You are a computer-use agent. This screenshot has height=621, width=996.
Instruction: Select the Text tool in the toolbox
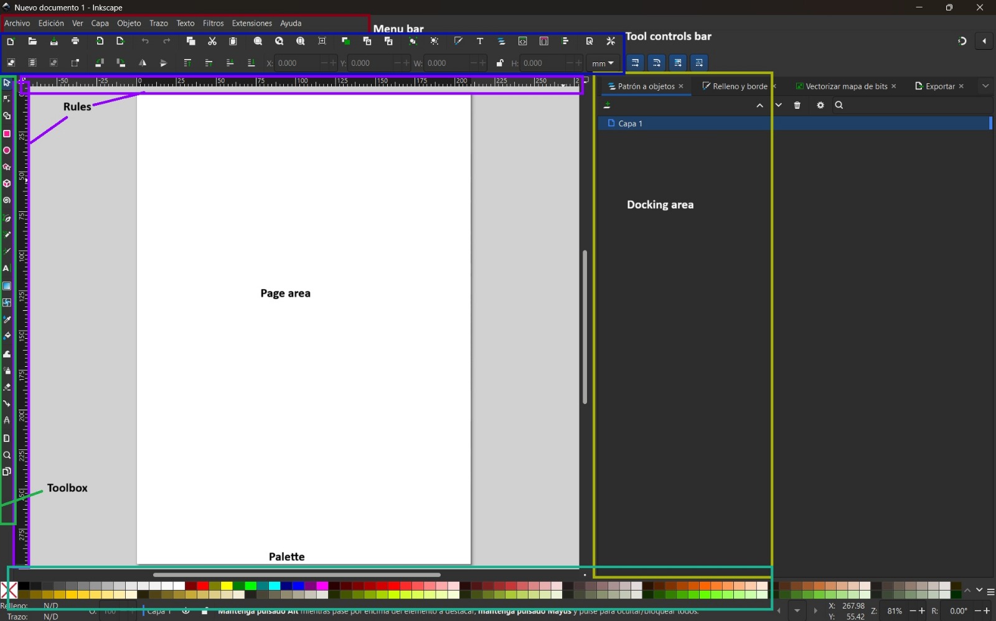click(x=7, y=269)
